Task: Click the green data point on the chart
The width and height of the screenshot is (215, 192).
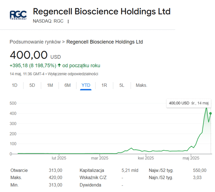Action: coord(211,113)
